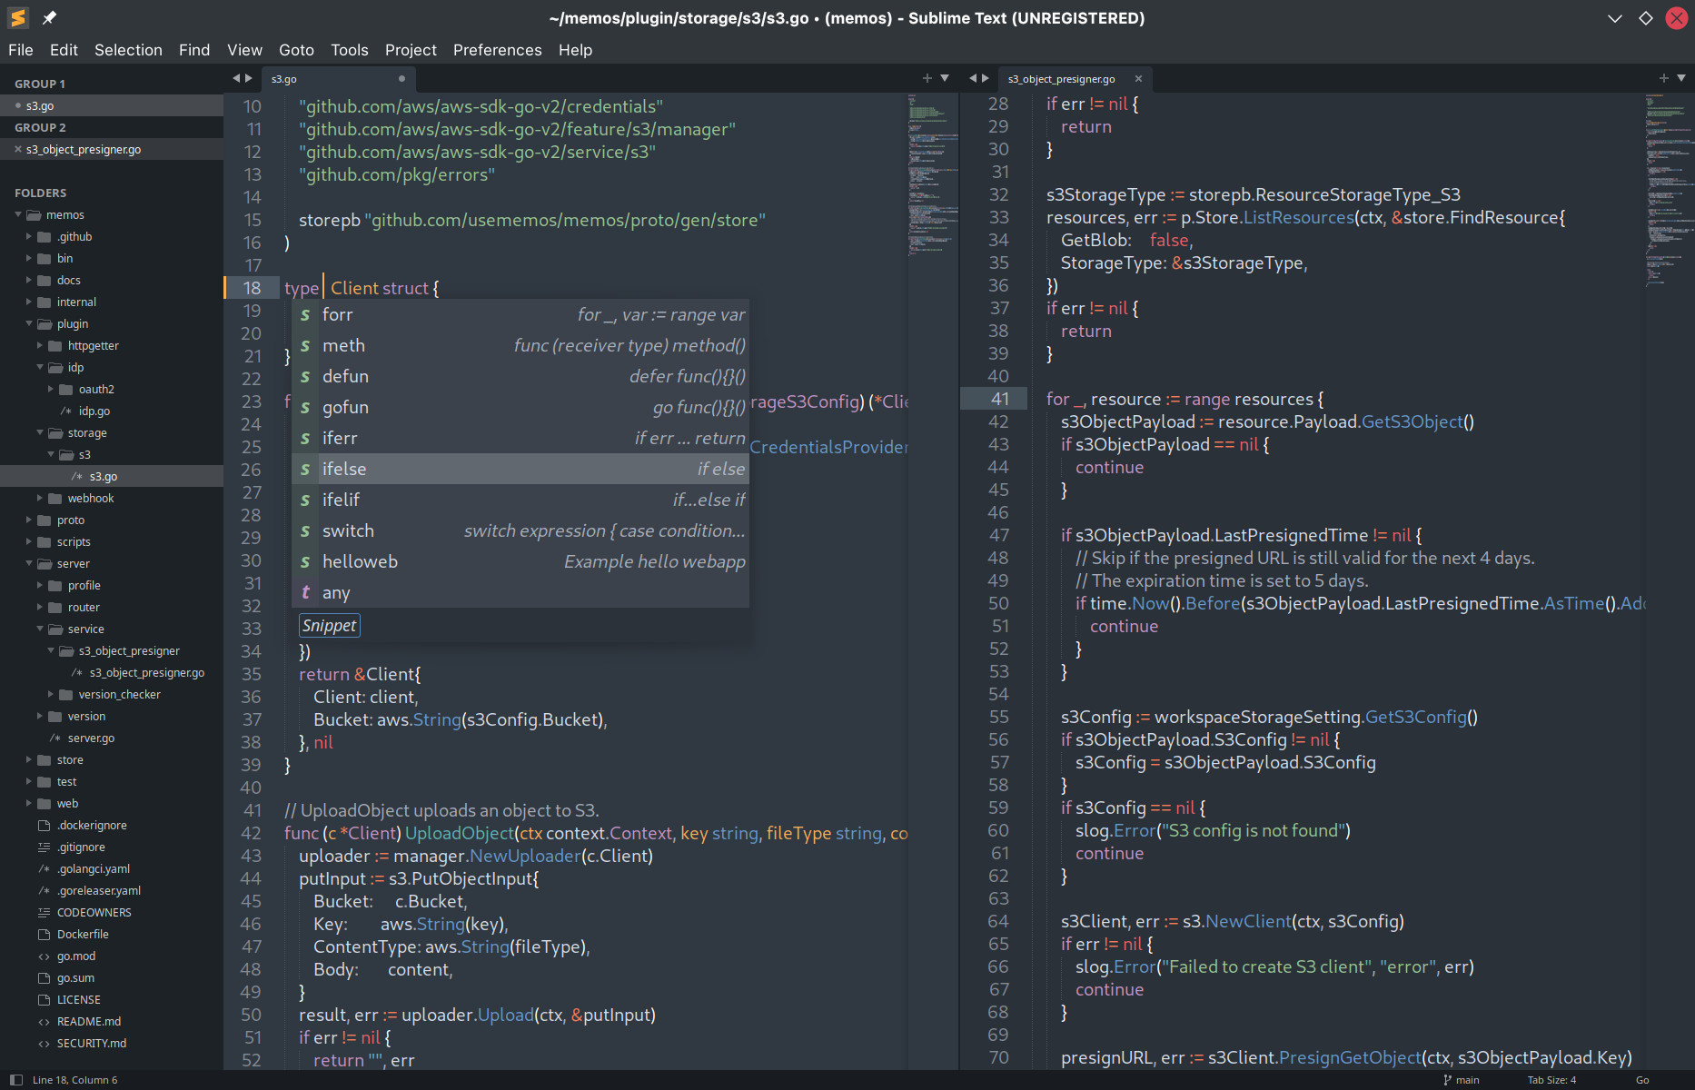
Task: Click the pin window icon
Action: click(x=49, y=17)
